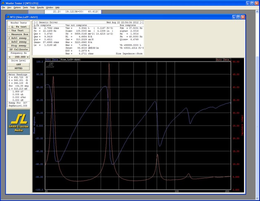Collapse driver data using right [-] marker
The height and width of the screenshot is (201, 260).
click(x=142, y=22)
